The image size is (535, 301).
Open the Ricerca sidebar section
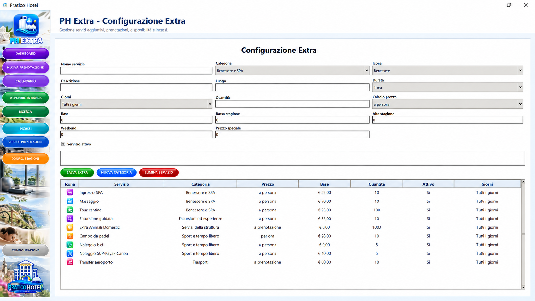click(26, 112)
